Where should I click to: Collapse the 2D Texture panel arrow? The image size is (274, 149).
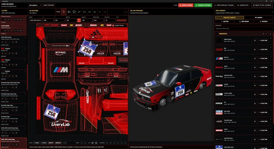tap(126, 12)
